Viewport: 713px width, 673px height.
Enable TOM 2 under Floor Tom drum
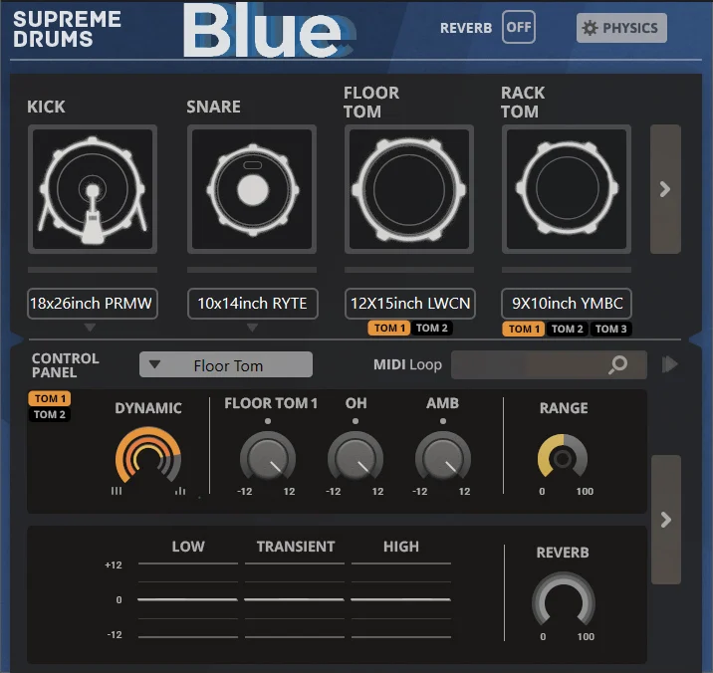pyautogui.click(x=432, y=329)
